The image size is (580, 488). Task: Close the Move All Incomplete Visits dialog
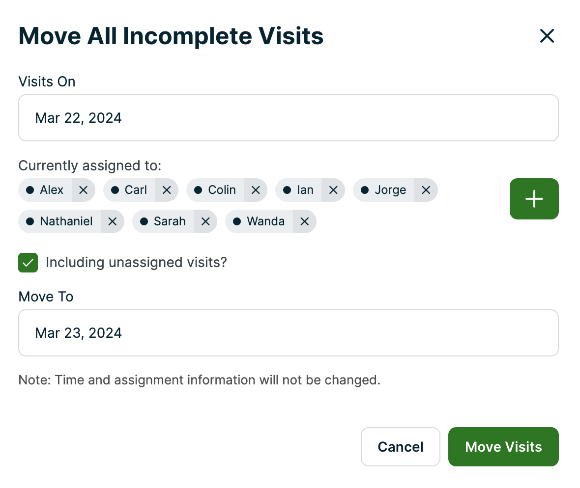[547, 36]
